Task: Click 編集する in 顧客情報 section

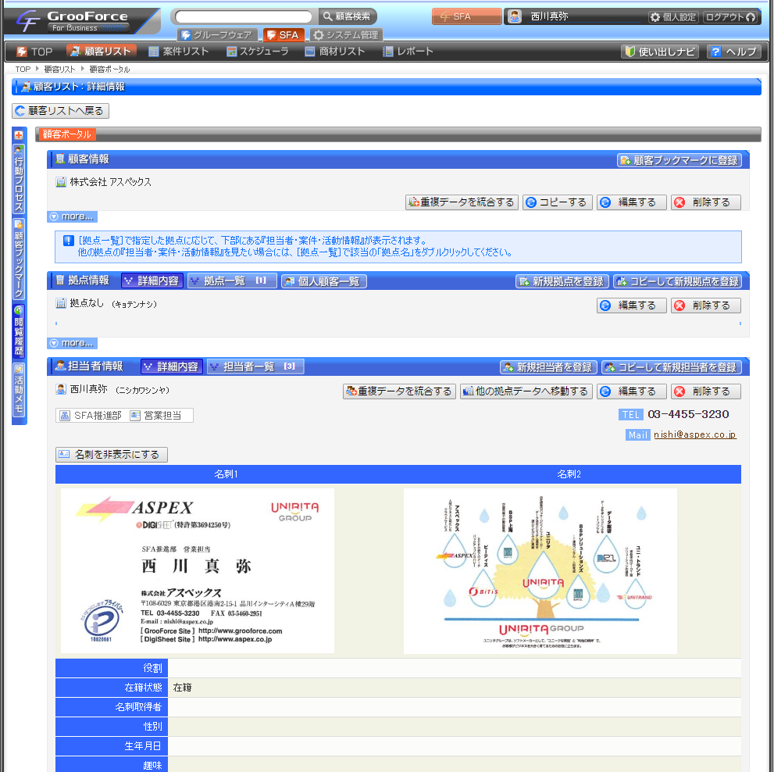Action: 631,202
